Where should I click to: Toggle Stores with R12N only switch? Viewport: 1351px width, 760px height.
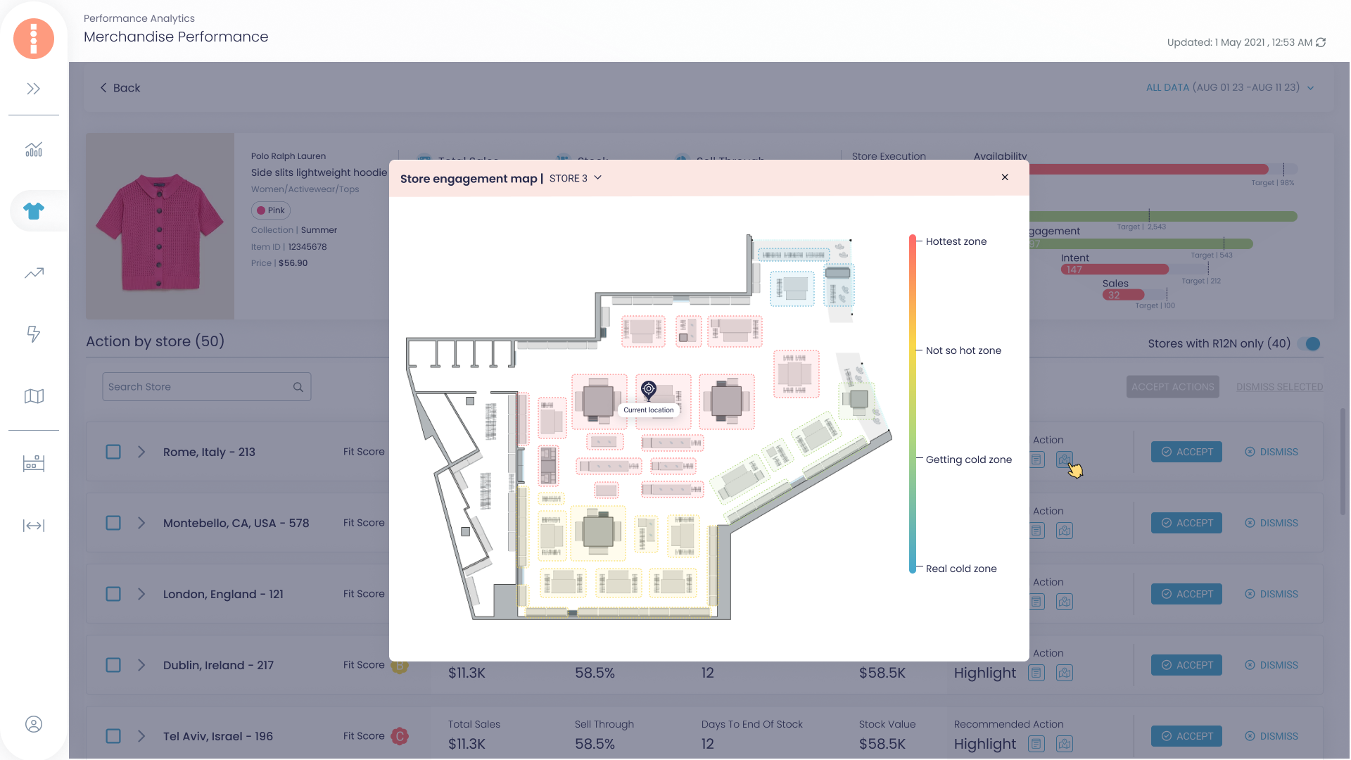[x=1309, y=344]
